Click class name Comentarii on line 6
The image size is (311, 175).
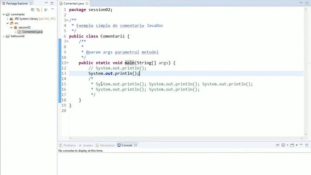click(x=112, y=36)
